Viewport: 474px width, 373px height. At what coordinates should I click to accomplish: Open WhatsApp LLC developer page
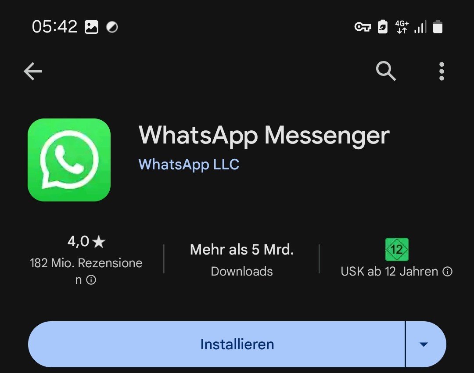click(x=189, y=165)
